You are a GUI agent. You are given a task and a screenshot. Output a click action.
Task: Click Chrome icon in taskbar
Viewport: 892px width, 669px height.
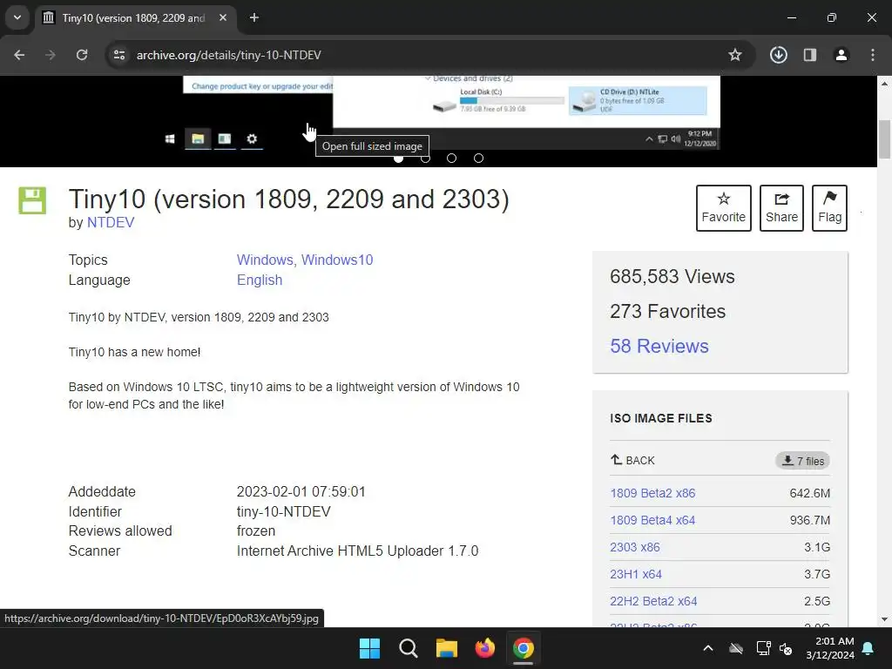point(524,648)
